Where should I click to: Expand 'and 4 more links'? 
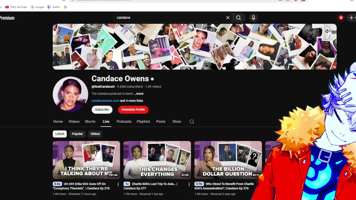pyautogui.click(x=132, y=101)
